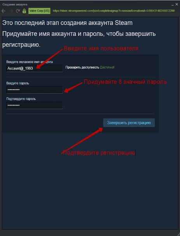Screen dimensions: 180x236
Task: Click the Завершить регистрацию button
Action: pos(129,123)
